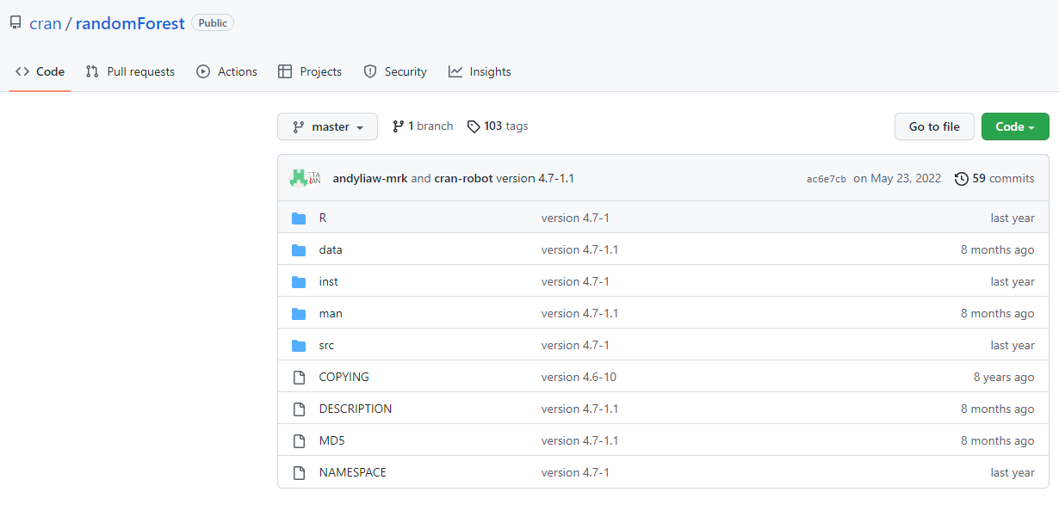Expand the green Code dropdown button
1059x529 pixels.
(1015, 126)
